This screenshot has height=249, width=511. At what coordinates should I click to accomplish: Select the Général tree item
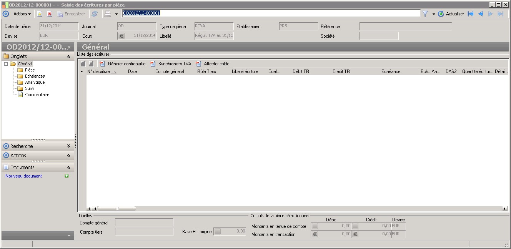click(25, 64)
